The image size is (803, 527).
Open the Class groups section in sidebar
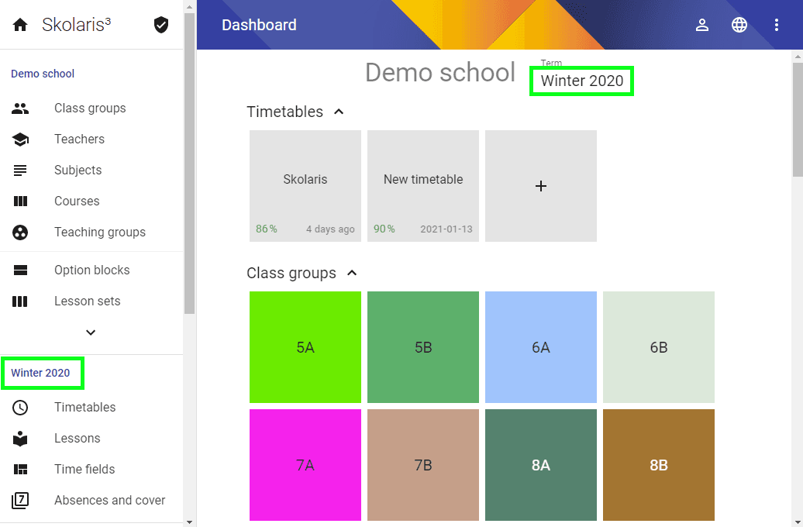90,108
